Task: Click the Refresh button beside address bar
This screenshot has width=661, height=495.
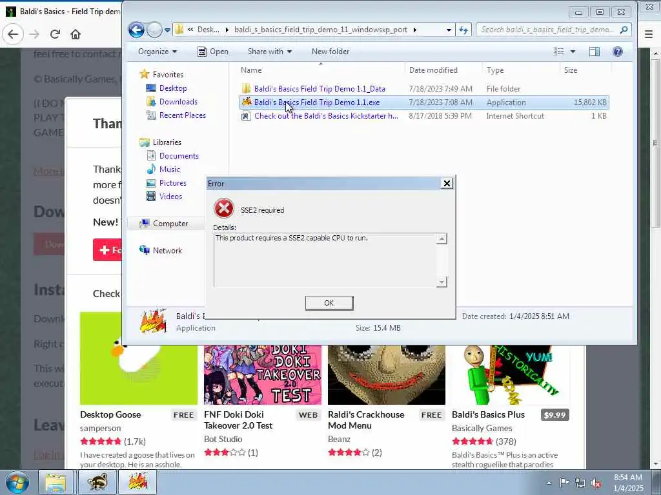Action: tap(463, 30)
